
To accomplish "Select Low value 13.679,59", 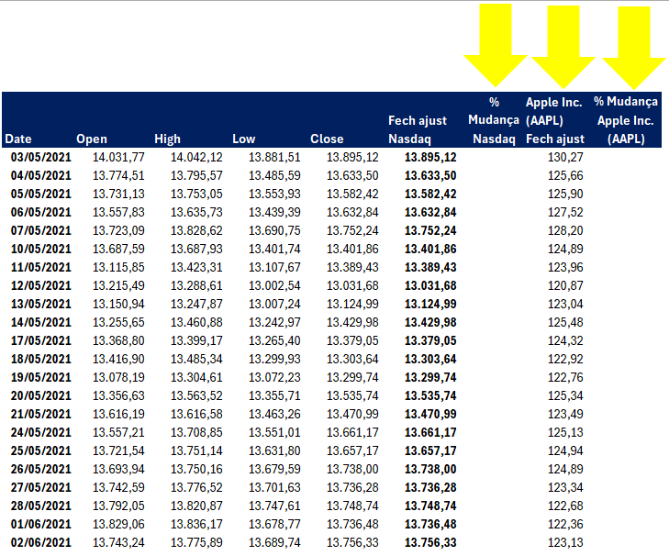I will coord(274,469).
